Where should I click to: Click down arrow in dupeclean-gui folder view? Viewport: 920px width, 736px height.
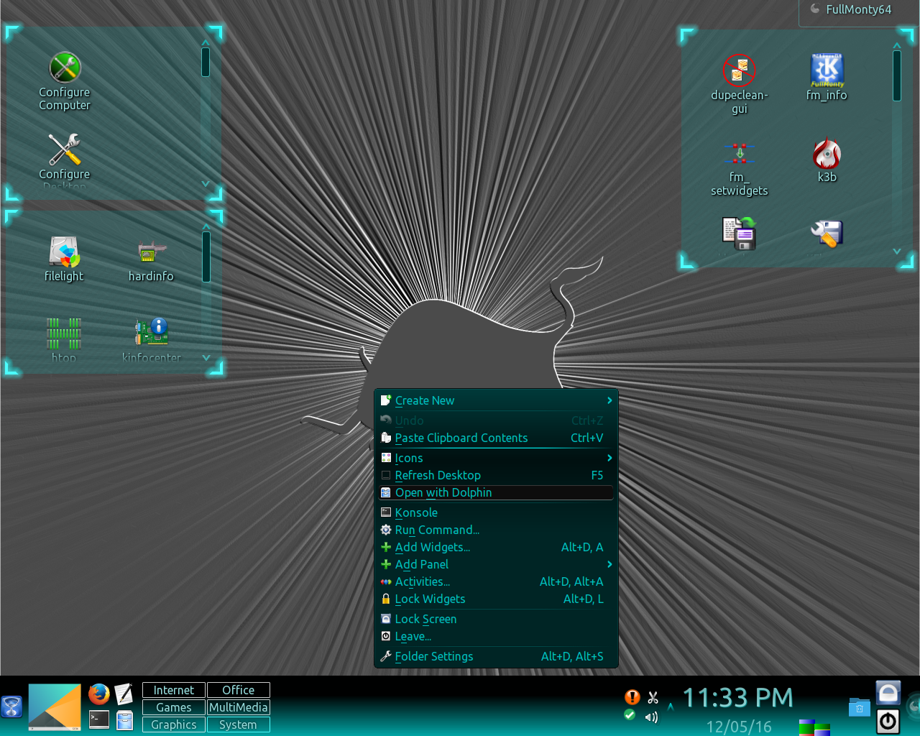[897, 252]
